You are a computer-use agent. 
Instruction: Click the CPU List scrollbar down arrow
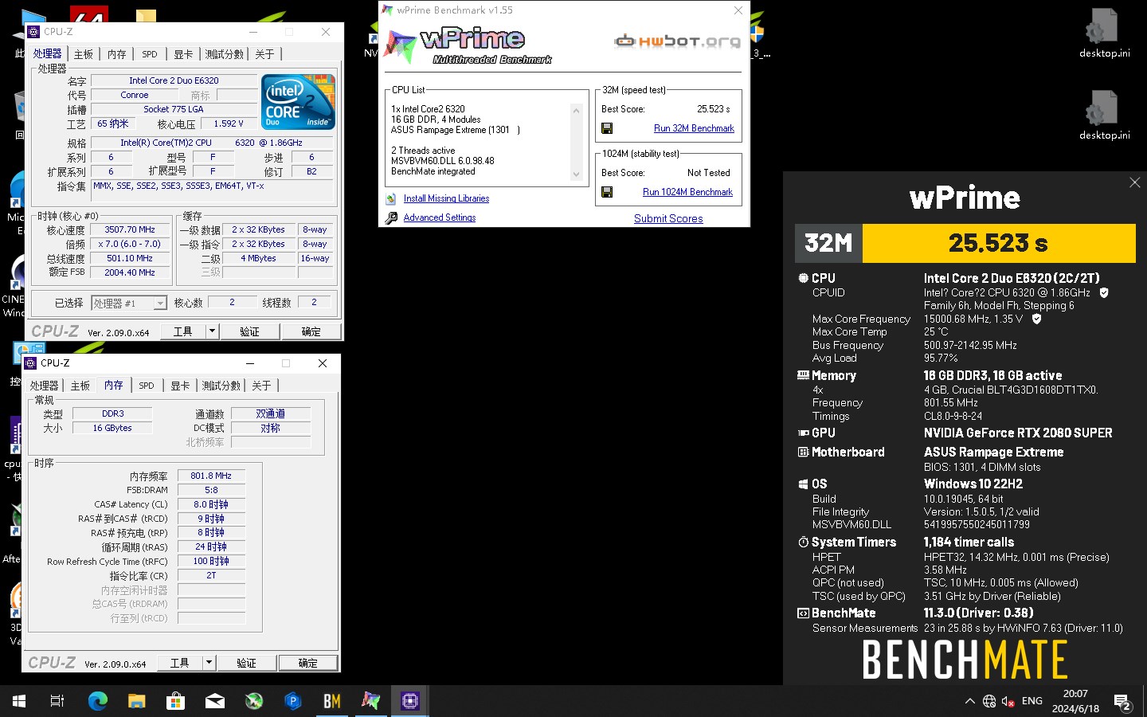tap(576, 174)
